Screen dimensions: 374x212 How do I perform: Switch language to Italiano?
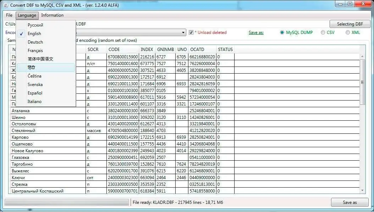pos(46,102)
